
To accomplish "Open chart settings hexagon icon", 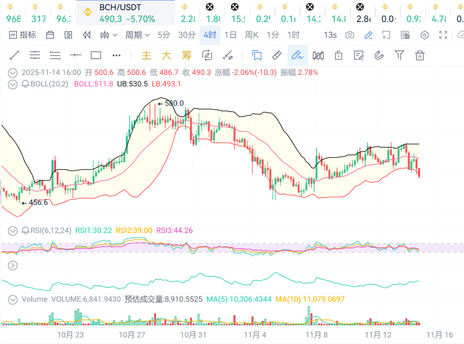I will point(424,35).
